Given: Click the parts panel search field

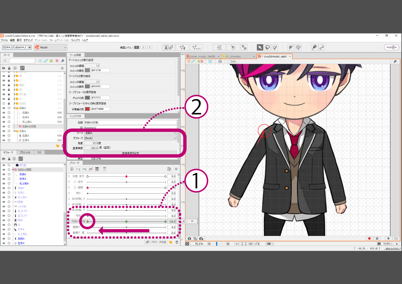Looking at the screenshot, I should (x=22, y=61).
